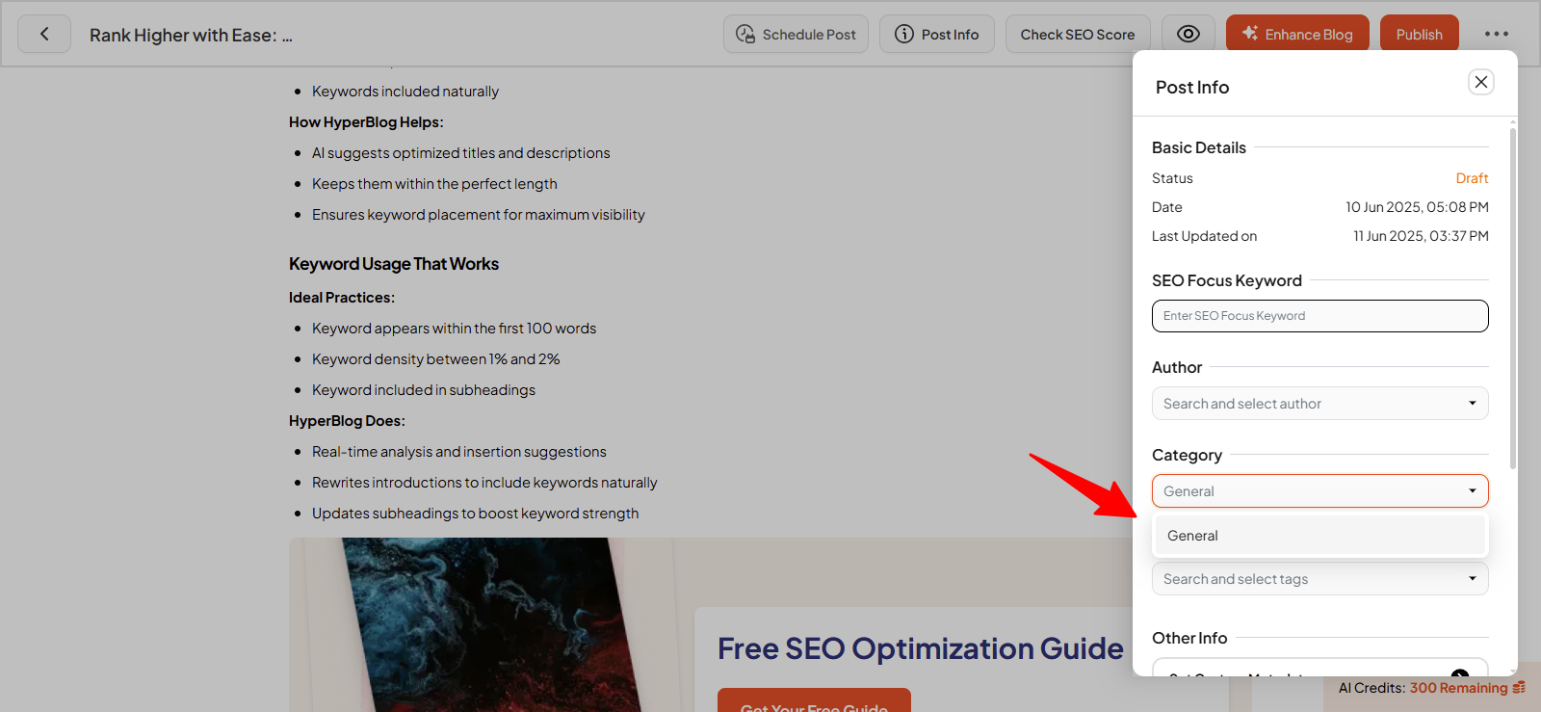Click the Free SEO Optimization Guide heading
This screenshot has width=1541, height=712.
pyautogui.click(x=921, y=648)
